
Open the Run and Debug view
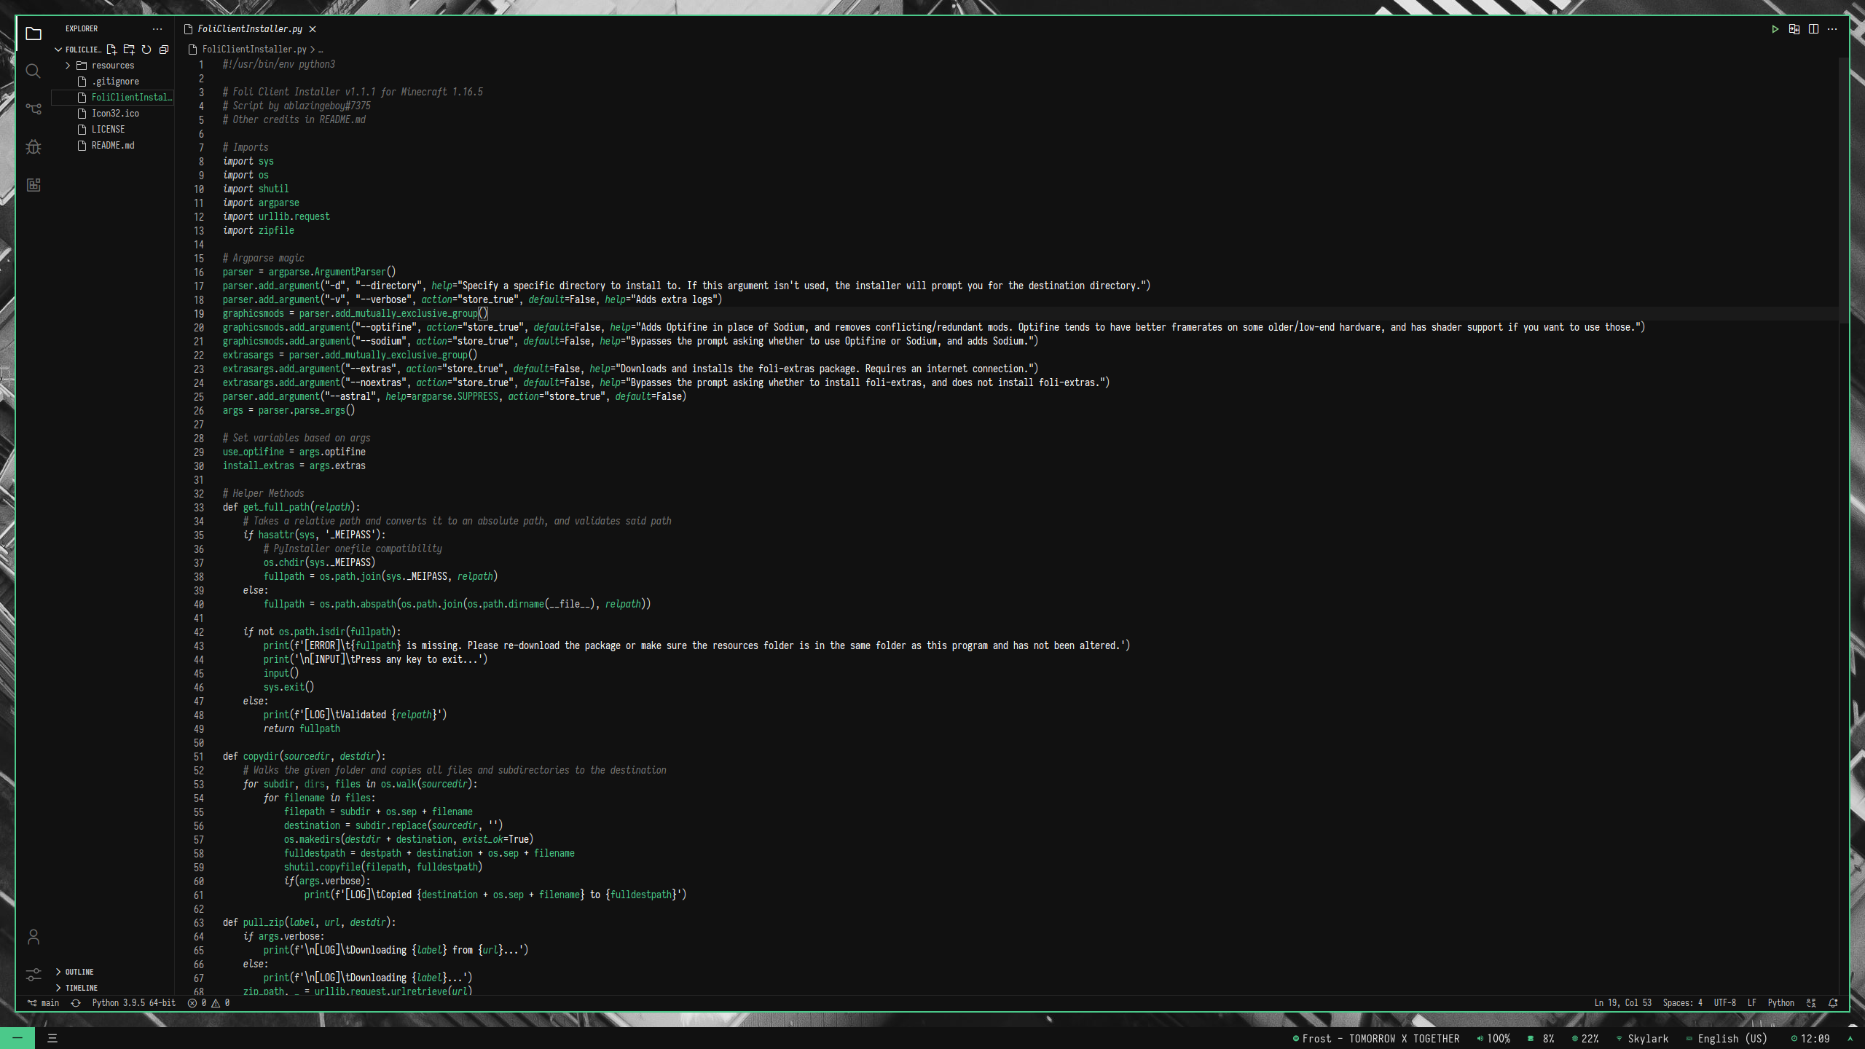pos(34,146)
